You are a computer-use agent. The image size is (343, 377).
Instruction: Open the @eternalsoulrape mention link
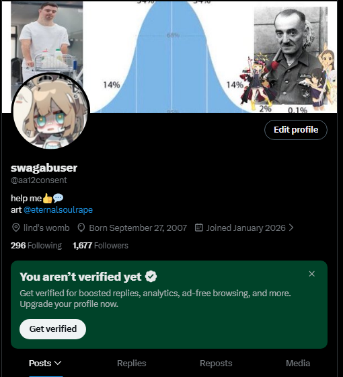tap(58, 210)
